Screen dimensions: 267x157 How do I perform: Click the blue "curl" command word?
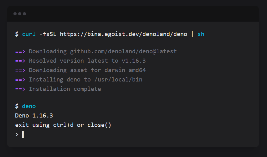pyautogui.click(x=29, y=34)
